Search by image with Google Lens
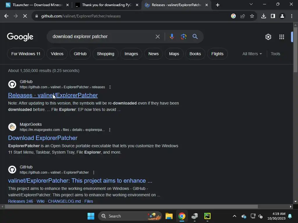298x223 pixels. pos(184,37)
